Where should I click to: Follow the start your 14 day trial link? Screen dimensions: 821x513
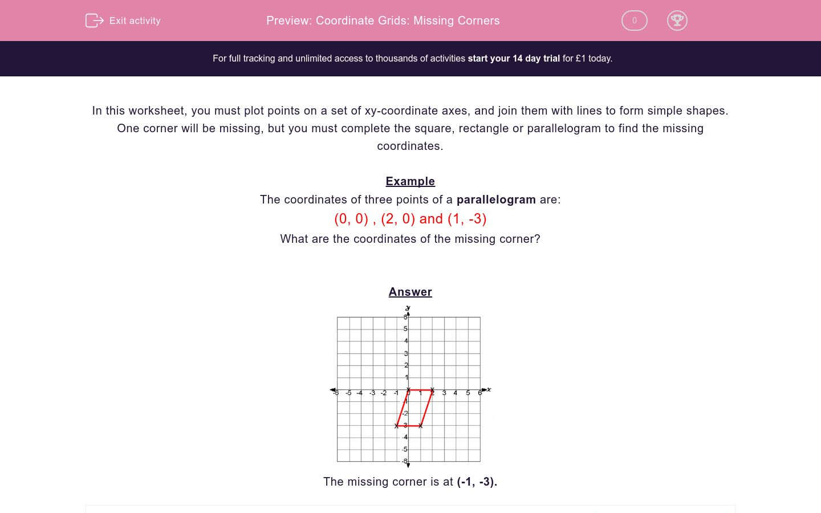pos(514,58)
